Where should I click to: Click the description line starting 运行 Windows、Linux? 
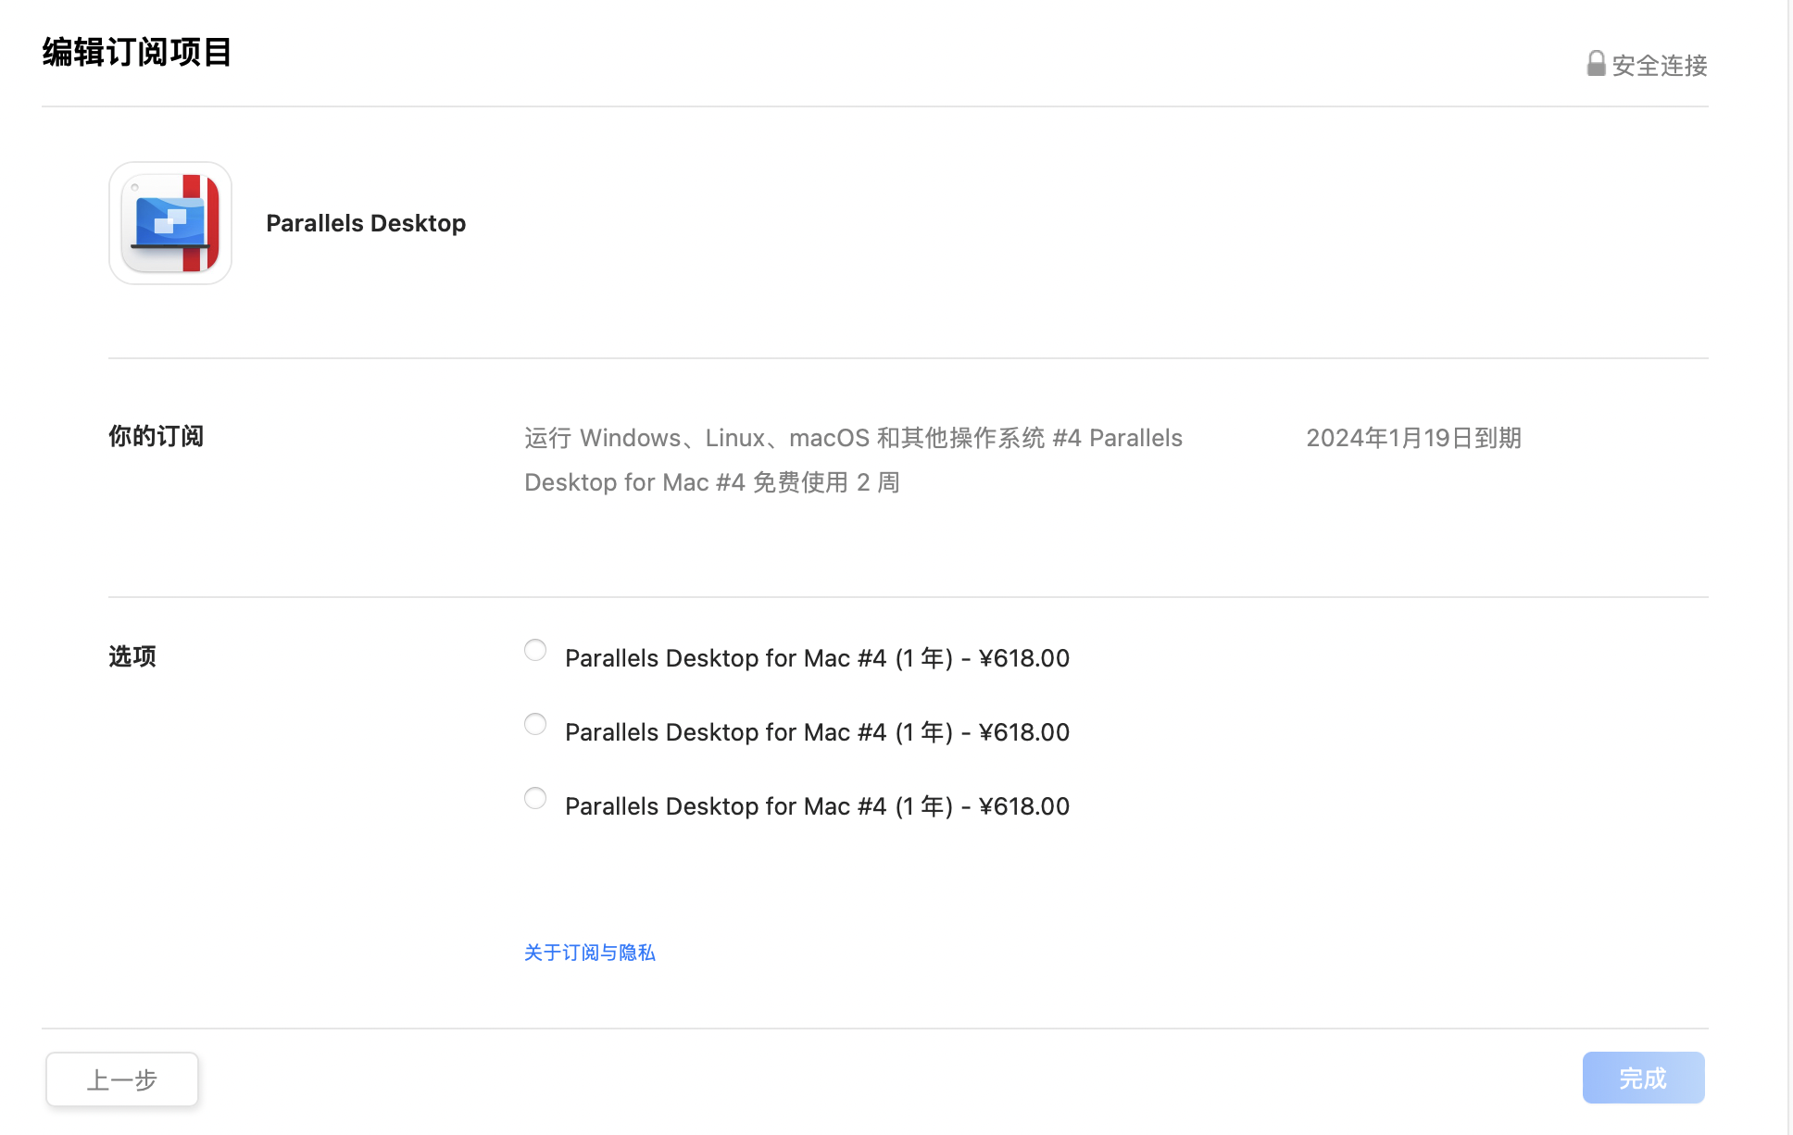[853, 438]
